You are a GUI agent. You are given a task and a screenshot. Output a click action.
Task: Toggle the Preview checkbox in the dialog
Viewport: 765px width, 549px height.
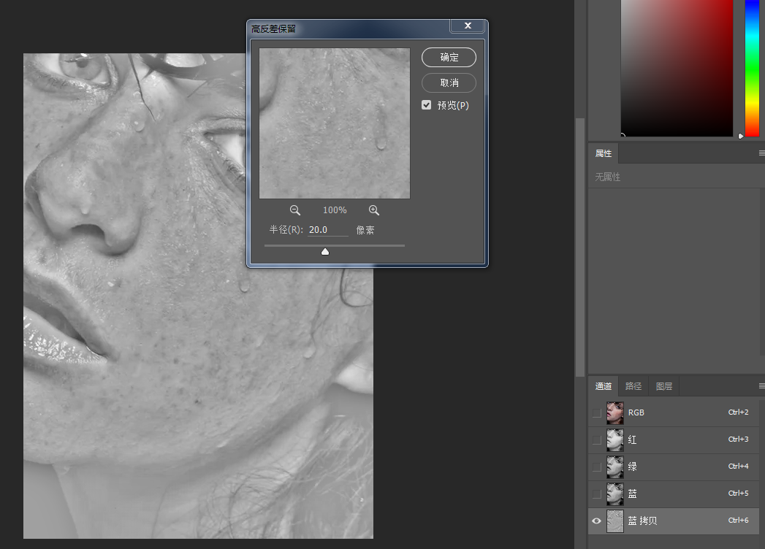[427, 105]
